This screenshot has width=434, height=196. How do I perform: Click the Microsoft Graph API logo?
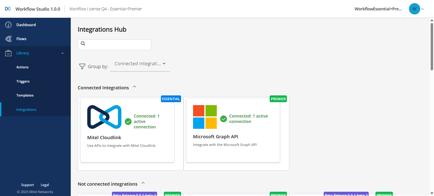click(205, 116)
